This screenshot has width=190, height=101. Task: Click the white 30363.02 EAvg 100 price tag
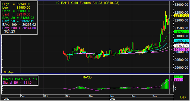181,46
